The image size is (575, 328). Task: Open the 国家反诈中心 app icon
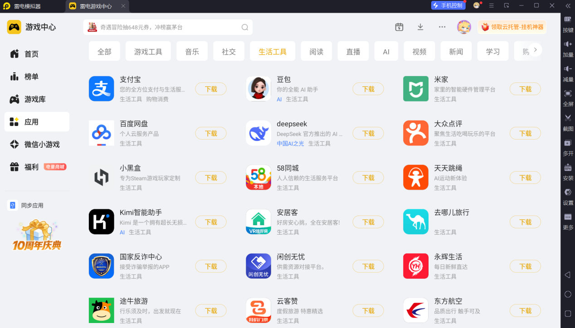pos(102,266)
